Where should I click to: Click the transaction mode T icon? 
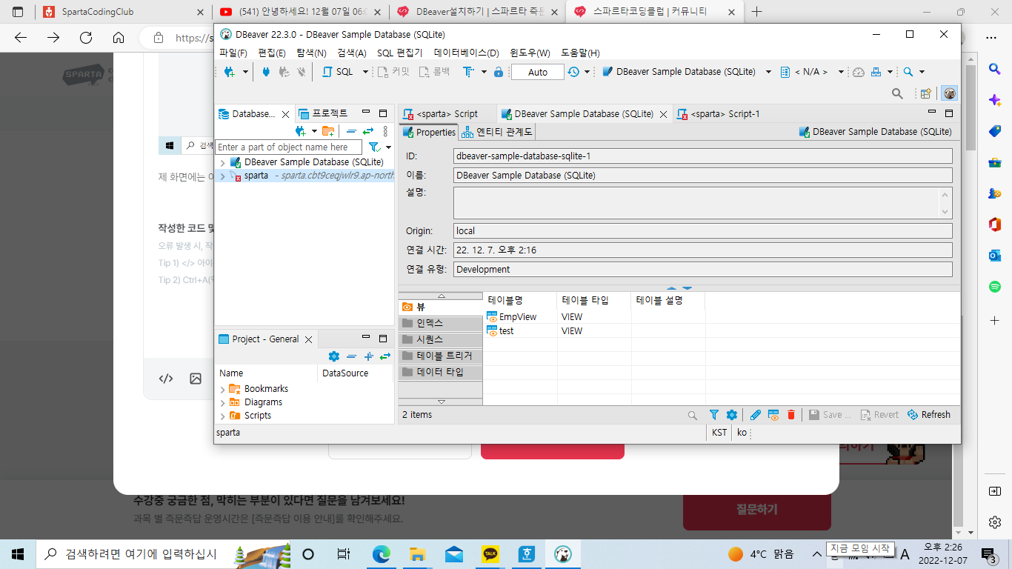pyautogui.click(x=468, y=72)
